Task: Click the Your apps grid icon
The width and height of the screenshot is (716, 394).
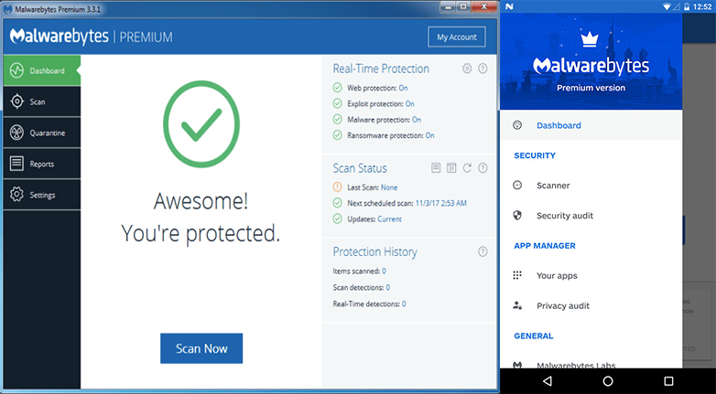Action: [x=517, y=275]
